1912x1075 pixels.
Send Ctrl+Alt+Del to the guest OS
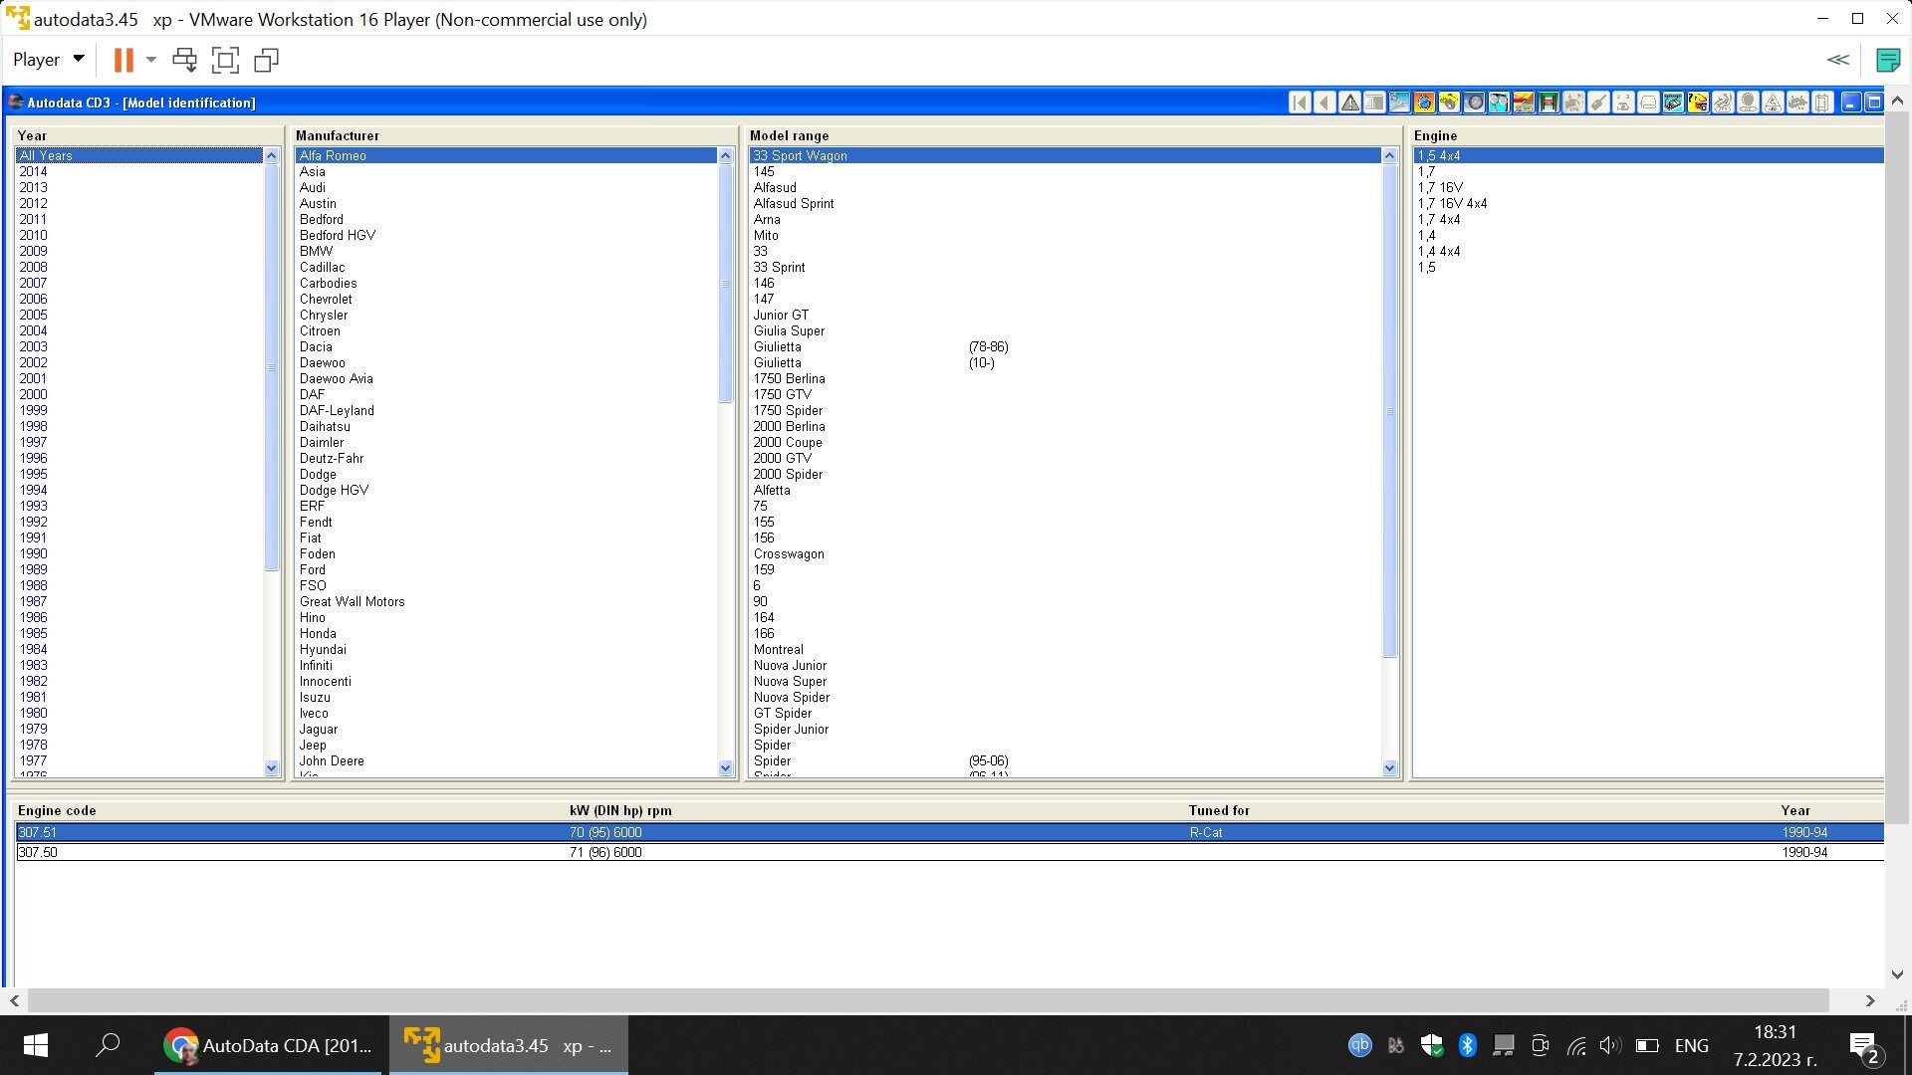(185, 60)
